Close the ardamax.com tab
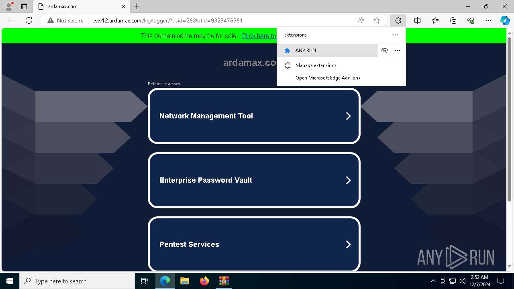Image resolution: width=514 pixels, height=289 pixels. (x=123, y=6)
